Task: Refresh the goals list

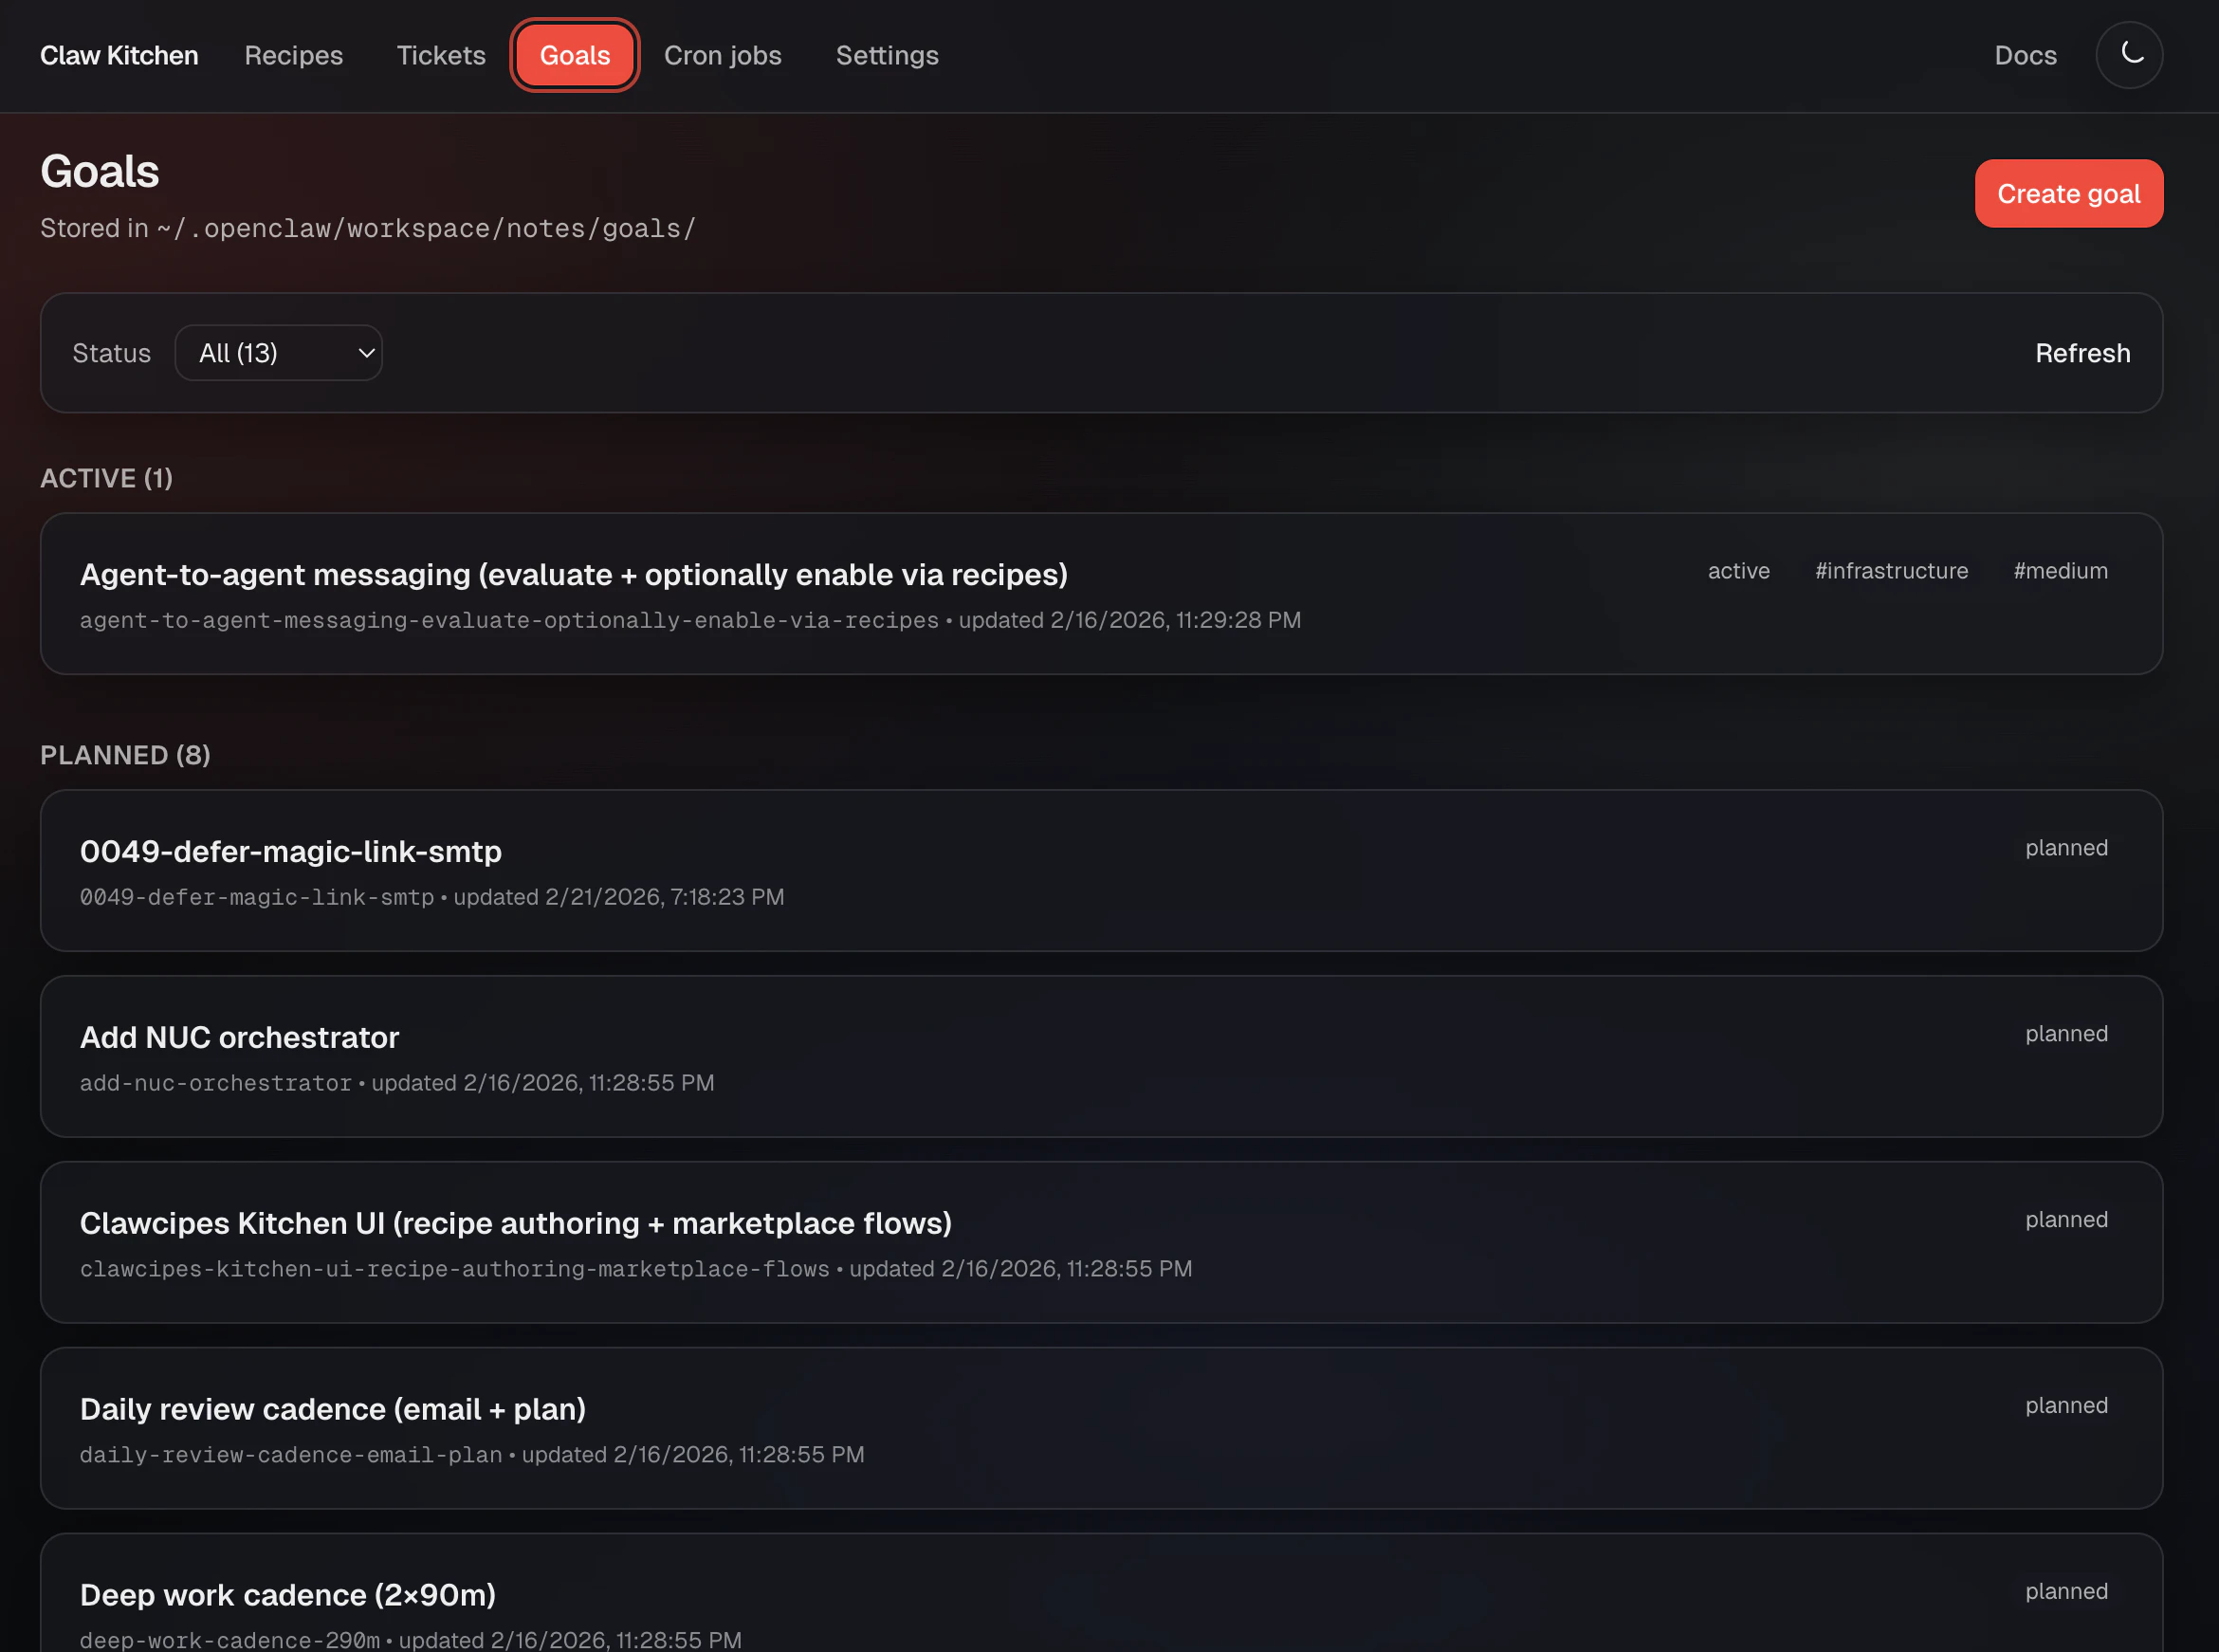Action: pos(2082,353)
